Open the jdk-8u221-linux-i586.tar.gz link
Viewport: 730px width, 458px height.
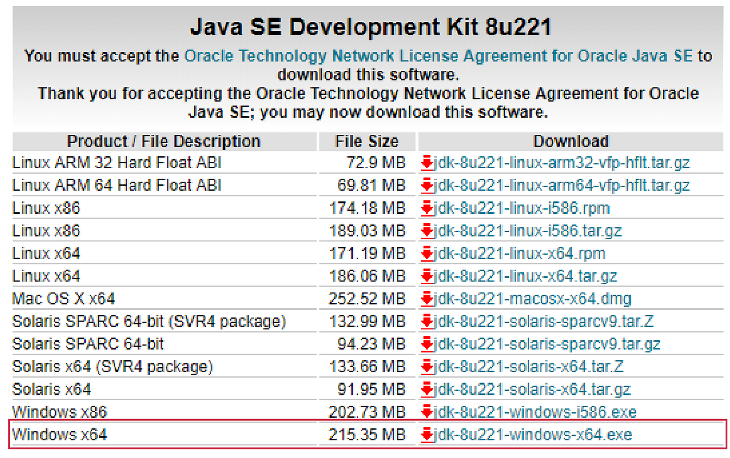coord(528,231)
